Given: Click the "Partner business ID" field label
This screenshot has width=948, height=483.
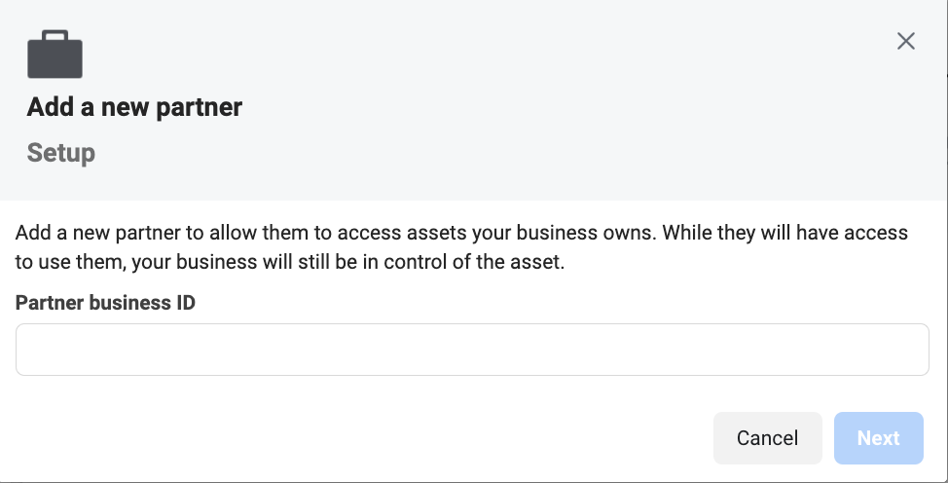Looking at the screenshot, I should coord(105,303).
